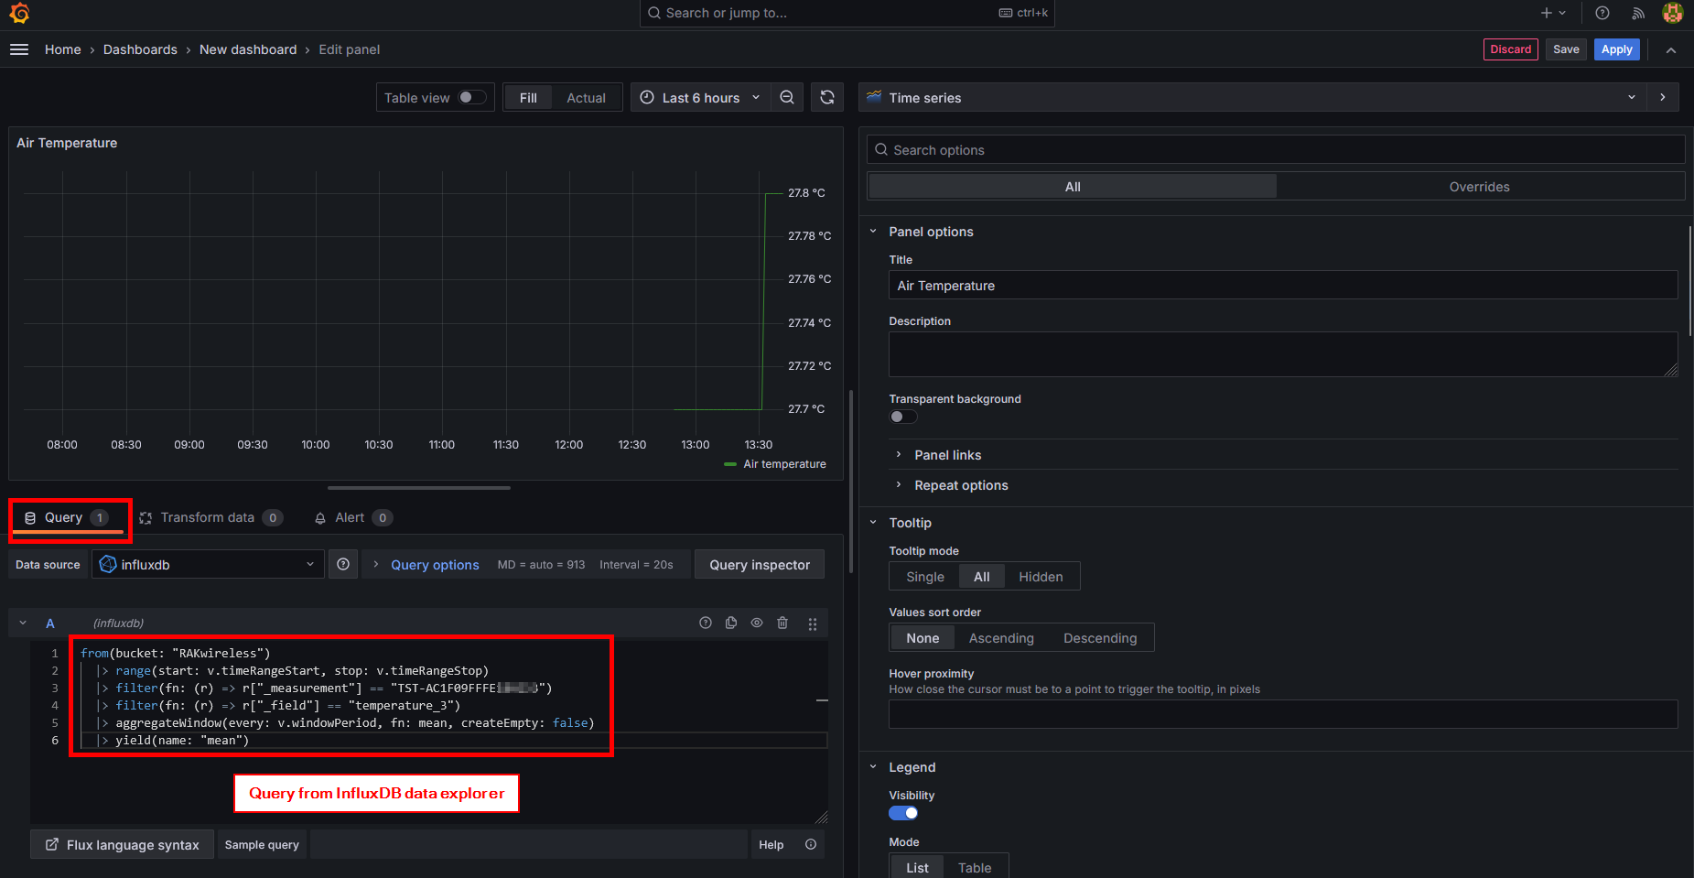Collapse the Legend section

pos(873,767)
